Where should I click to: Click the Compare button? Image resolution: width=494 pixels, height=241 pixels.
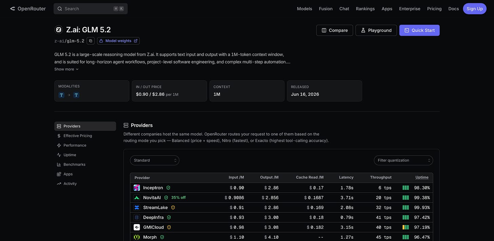point(335,30)
